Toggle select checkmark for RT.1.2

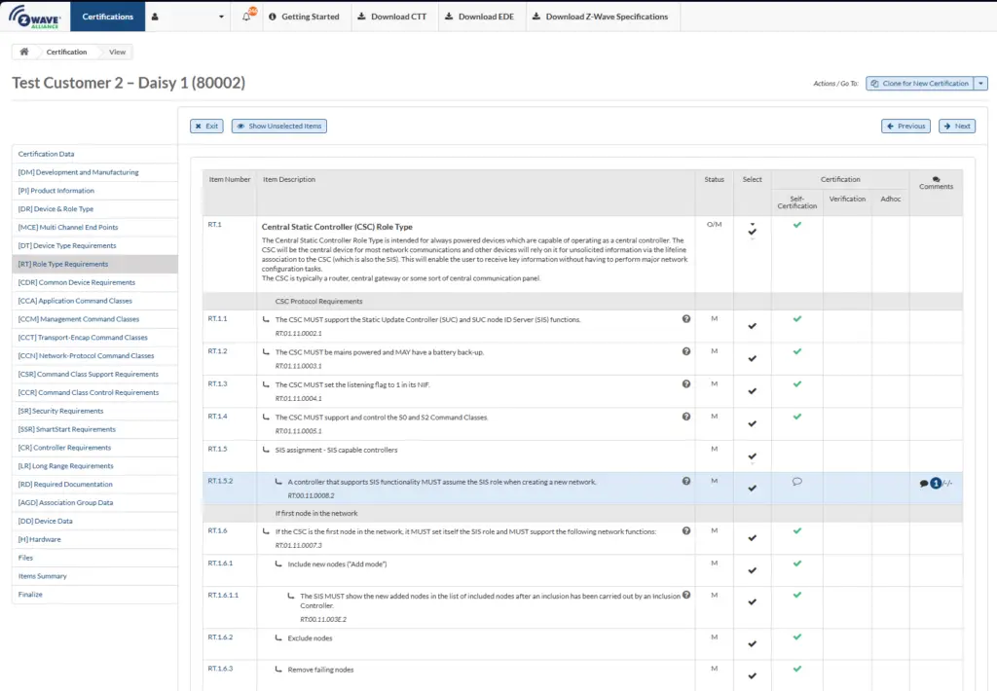tap(753, 358)
